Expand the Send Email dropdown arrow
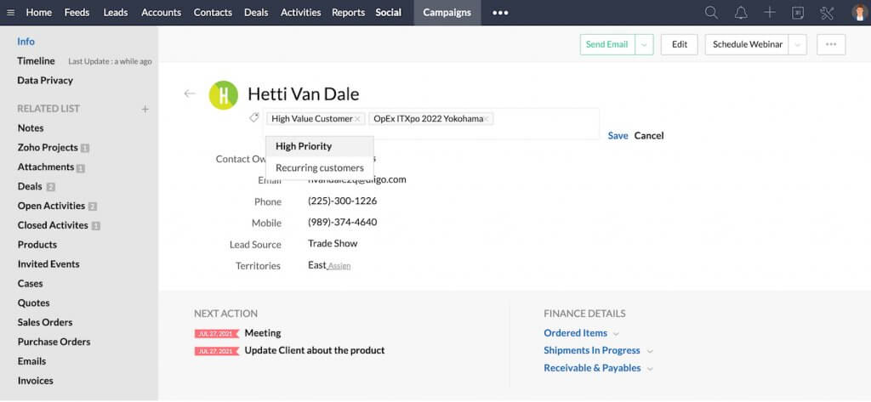This screenshot has width=871, height=402. [644, 44]
